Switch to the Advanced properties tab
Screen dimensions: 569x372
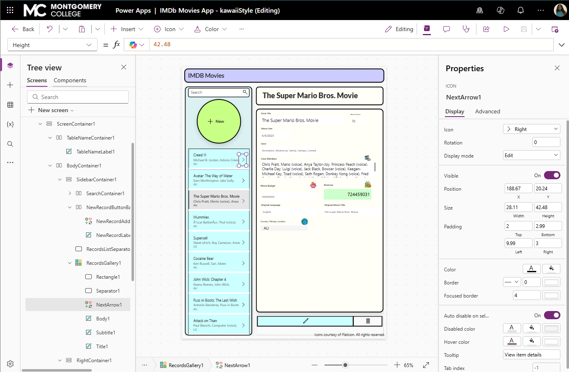click(x=487, y=111)
